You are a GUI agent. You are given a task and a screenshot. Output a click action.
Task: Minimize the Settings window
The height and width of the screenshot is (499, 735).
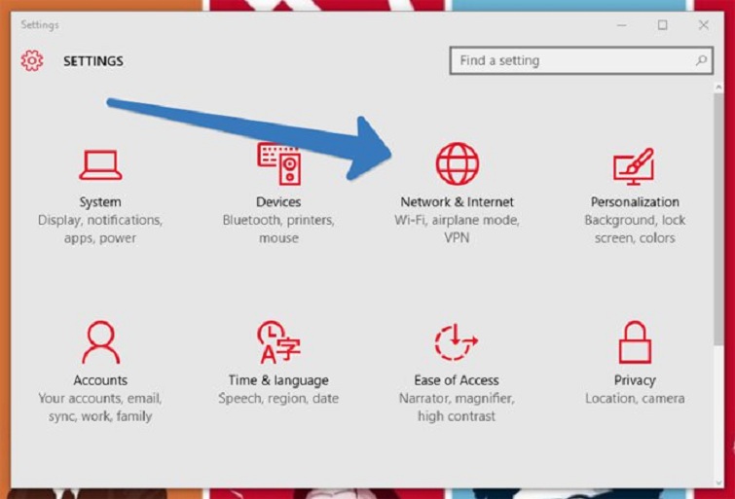(621, 25)
